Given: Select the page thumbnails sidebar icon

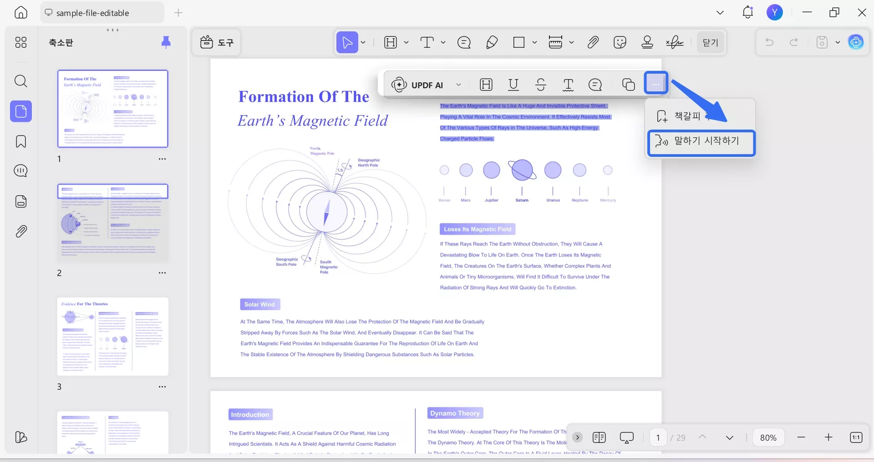Looking at the screenshot, I should point(21,111).
